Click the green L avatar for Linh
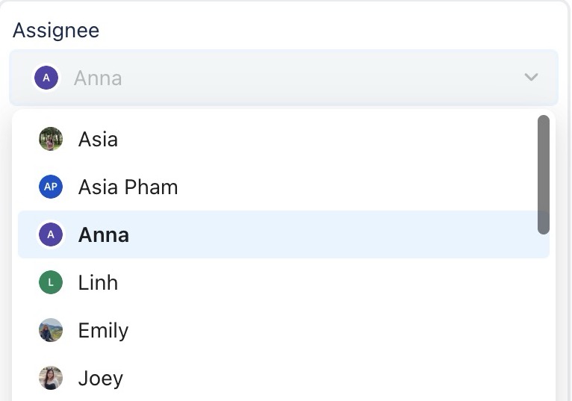Image resolution: width=572 pixels, height=401 pixels. [x=51, y=282]
